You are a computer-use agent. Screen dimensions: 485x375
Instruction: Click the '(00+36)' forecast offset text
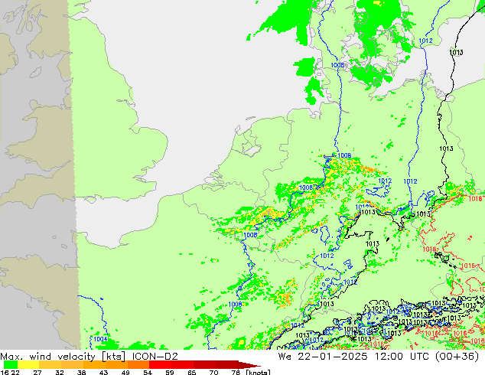point(457,357)
